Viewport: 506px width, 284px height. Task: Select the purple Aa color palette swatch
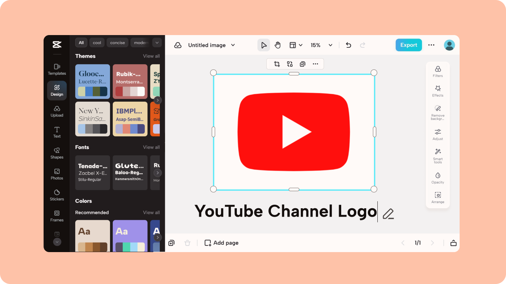130,236
